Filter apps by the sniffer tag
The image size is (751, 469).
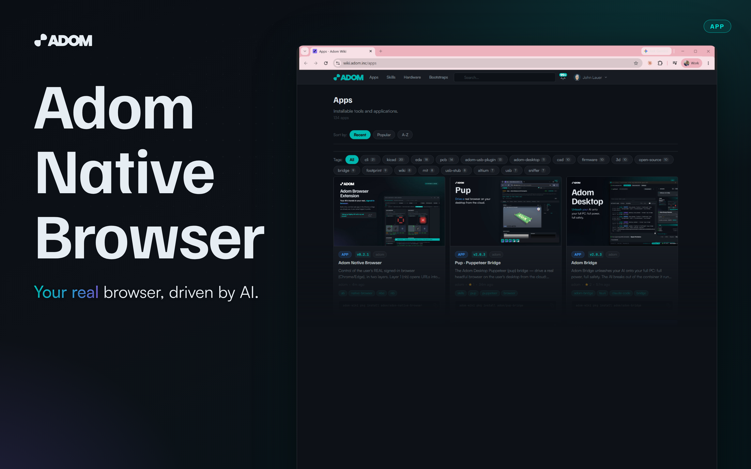tap(537, 171)
